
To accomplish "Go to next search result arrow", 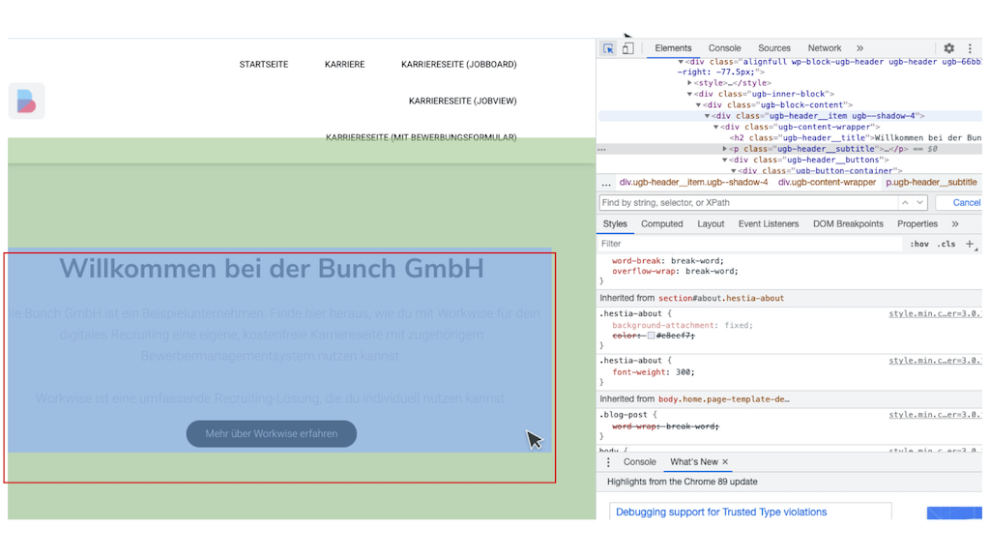I will click(920, 203).
